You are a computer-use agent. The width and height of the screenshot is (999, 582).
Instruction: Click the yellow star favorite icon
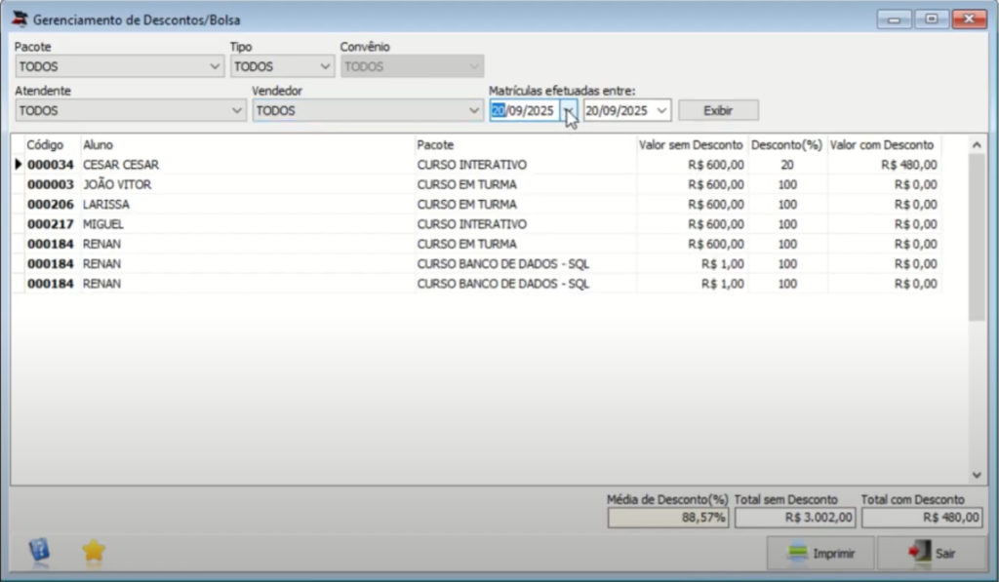(x=94, y=551)
